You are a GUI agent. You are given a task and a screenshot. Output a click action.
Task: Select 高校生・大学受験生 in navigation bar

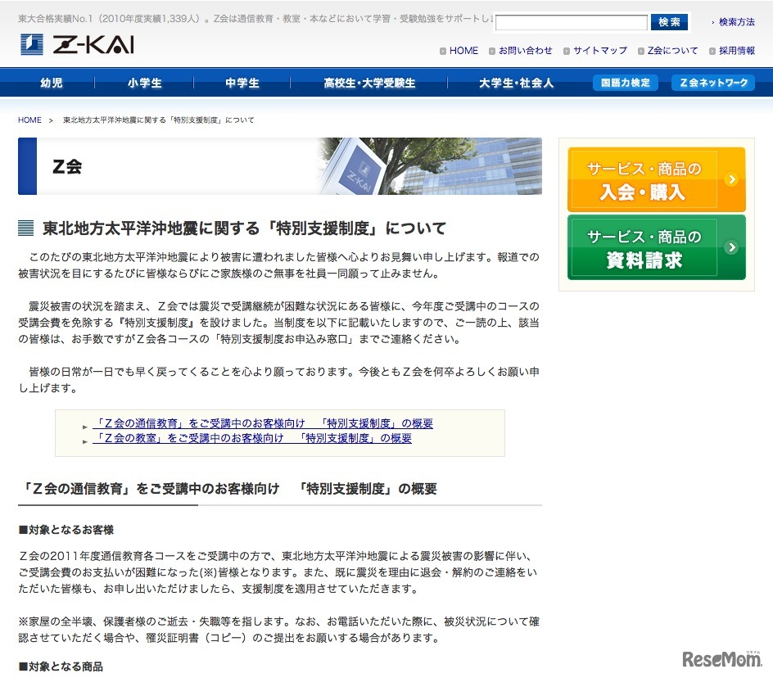click(369, 83)
